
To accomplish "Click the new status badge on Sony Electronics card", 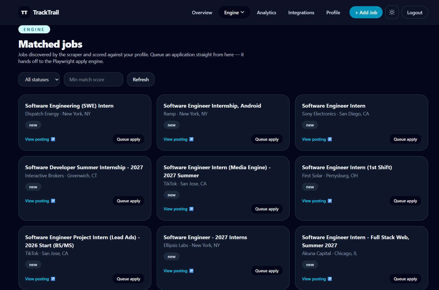I will 310,125.
